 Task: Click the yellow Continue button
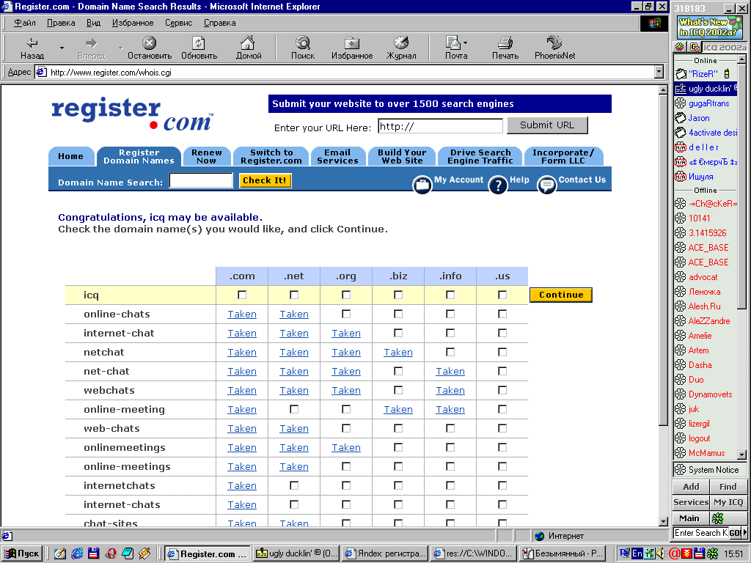[561, 295]
